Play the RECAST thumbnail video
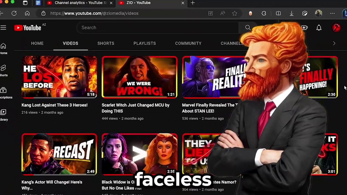Screen dimensions: 347x195 coord(59,154)
